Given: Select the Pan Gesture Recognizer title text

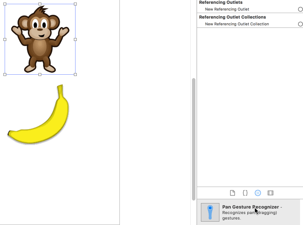Looking at the screenshot, I should 250,207.
